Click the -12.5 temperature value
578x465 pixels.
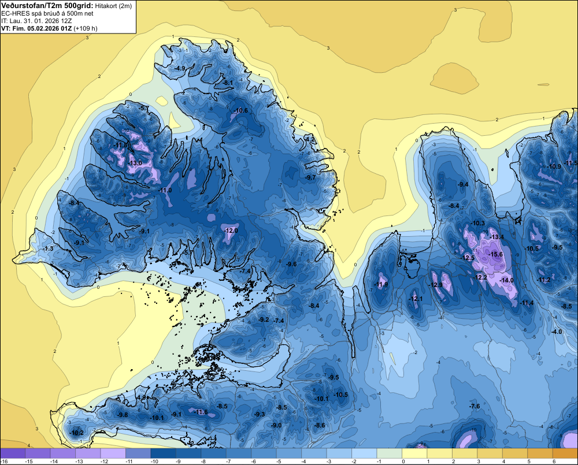[x=467, y=258]
